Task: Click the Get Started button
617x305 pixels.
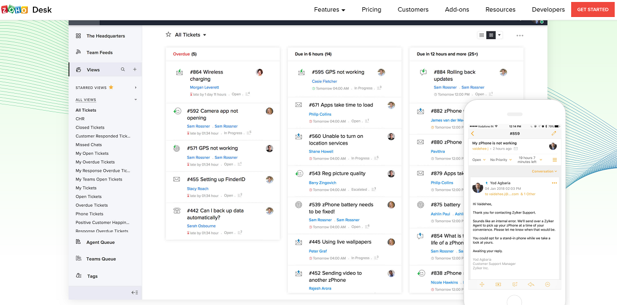Action: (593, 10)
